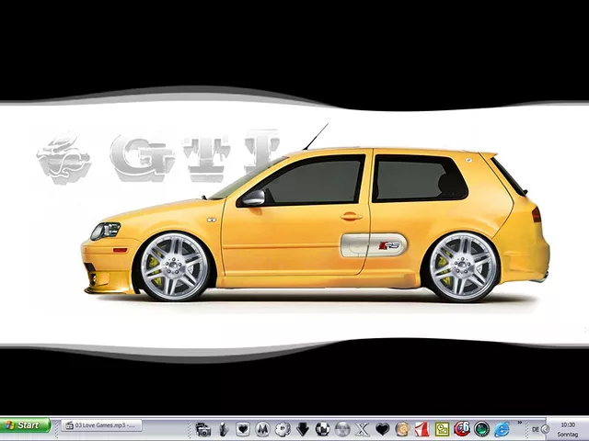Open the black down-arrow quick launch icon
The width and height of the screenshot is (589, 441).
tap(303, 429)
